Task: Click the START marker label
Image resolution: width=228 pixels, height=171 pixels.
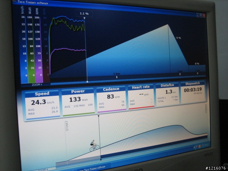Action: tap(67, 126)
